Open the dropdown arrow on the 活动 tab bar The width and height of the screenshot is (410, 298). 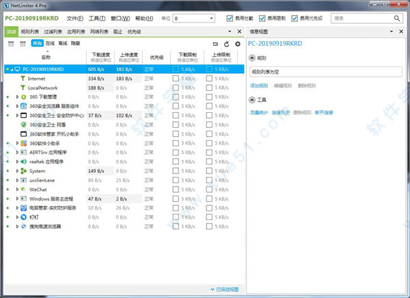pos(230,31)
